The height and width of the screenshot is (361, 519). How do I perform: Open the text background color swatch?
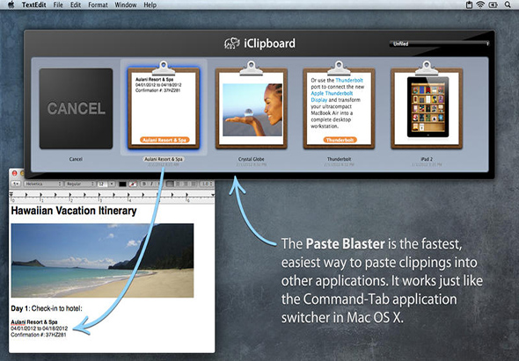tap(133, 184)
